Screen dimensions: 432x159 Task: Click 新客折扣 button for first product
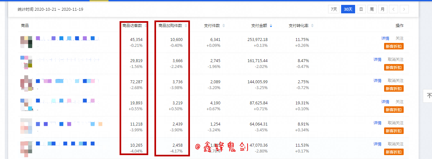[x=394, y=46]
